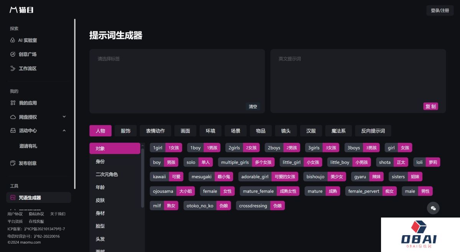Click the AI 实验室 sidebar icon
Viewport: 460px width, 252px height.
point(13,40)
